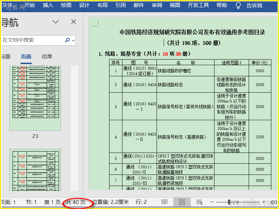Click the cell 各速度等级铁路线路标志的设计和安装
The width and height of the screenshot is (279, 209).
(x=232, y=85)
